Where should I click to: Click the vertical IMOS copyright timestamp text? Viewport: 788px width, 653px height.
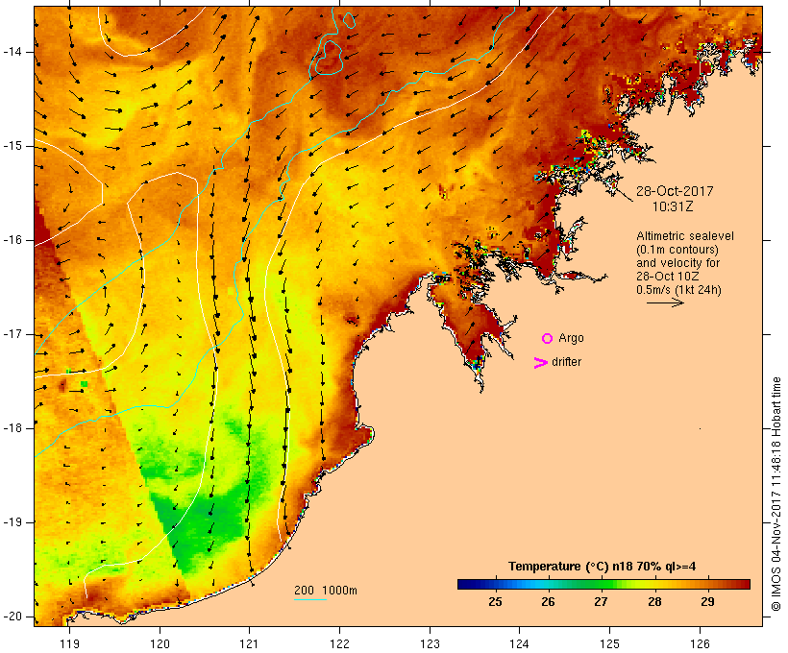click(x=776, y=494)
